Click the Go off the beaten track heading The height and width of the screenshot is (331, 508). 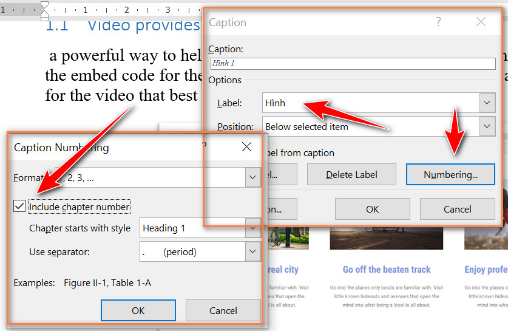pyautogui.click(x=387, y=270)
